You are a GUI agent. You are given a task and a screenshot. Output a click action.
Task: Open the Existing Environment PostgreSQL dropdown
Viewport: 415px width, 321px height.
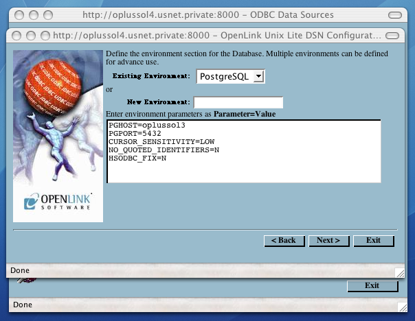(x=230, y=77)
